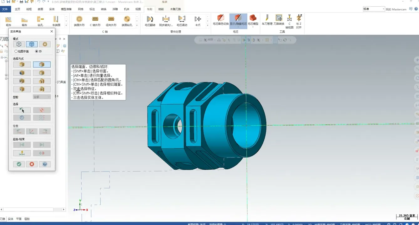Expand the 毛坯模型 dropdown arrow
The image size is (419, 225).
253,27
